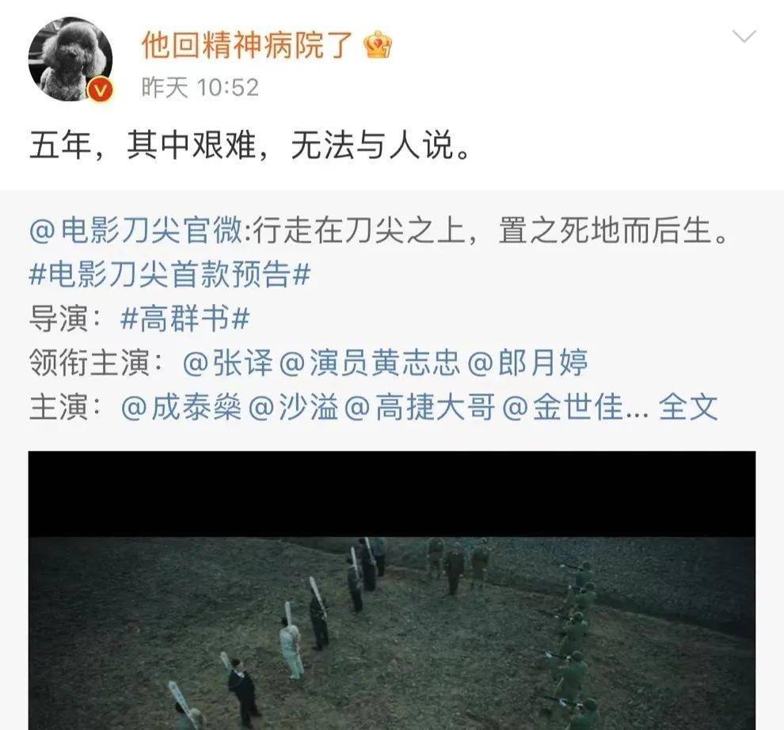Open @高捷大哥 mention
Screen dimensions: 784x730
click(x=420, y=406)
